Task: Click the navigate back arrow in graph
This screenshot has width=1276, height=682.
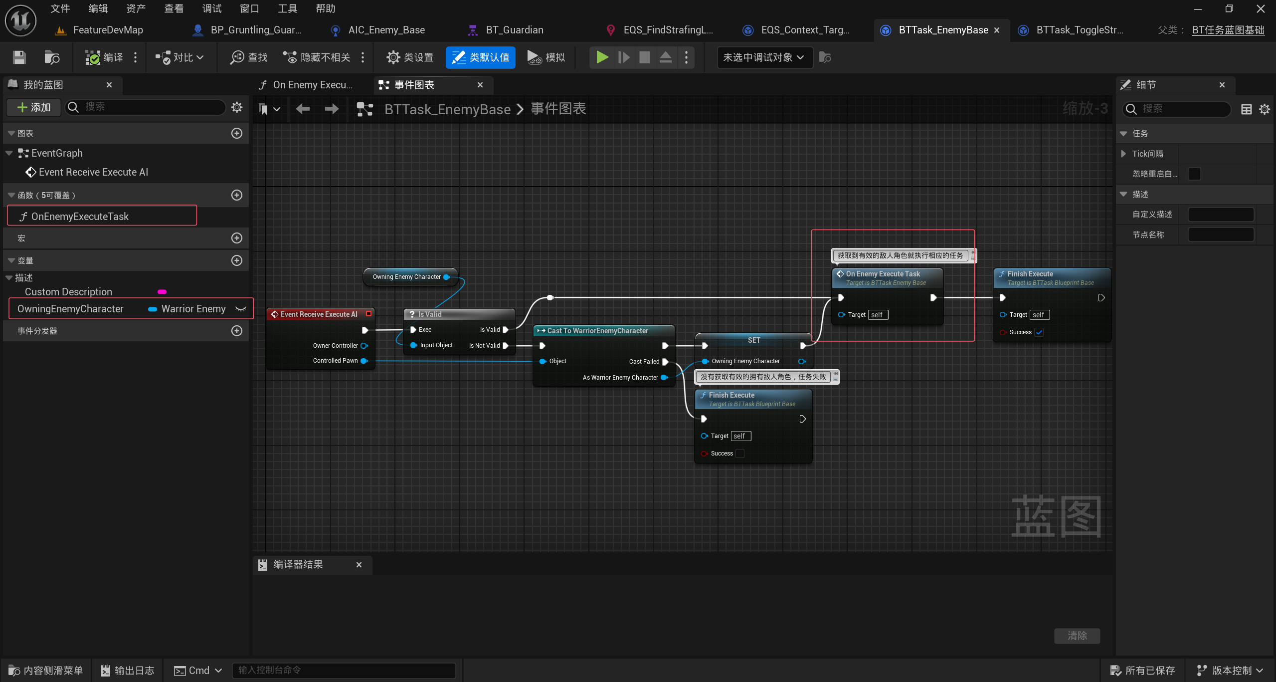Action: (303, 109)
